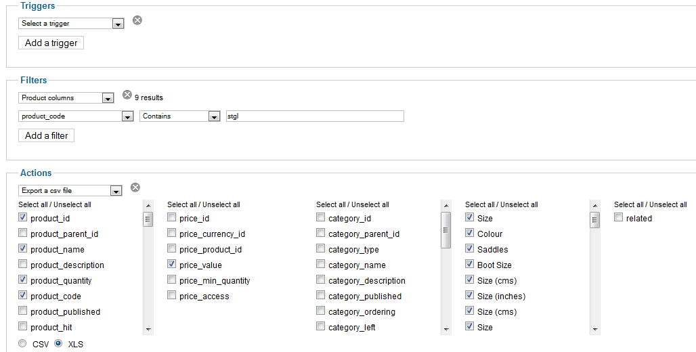The width and height of the screenshot is (696, 352).
Task: Remove the trigger using its X icon
Action: click(x=137, y=20)
